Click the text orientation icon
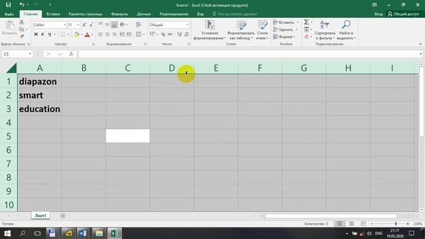 122,25
